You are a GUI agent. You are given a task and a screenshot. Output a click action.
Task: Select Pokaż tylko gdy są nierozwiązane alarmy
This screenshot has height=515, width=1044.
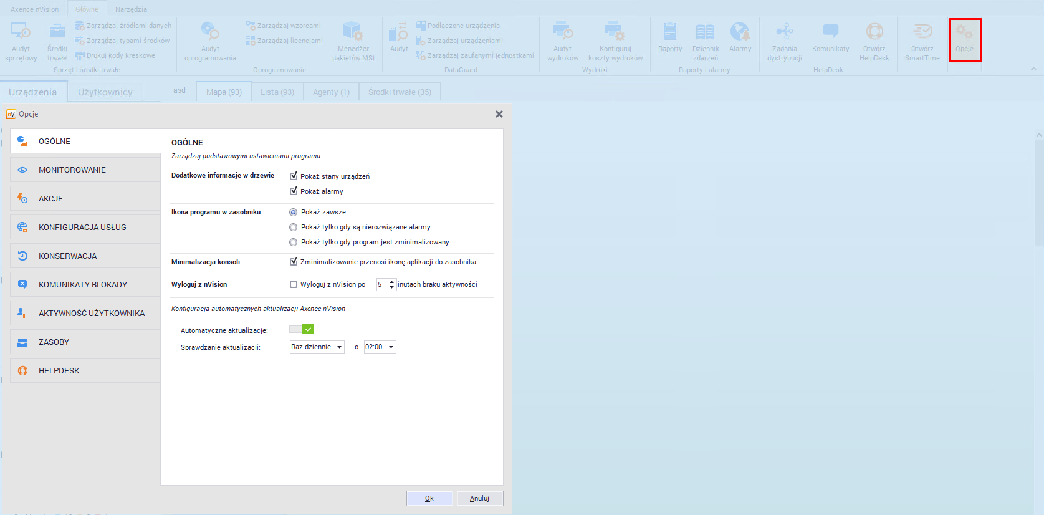click(293, 227)
